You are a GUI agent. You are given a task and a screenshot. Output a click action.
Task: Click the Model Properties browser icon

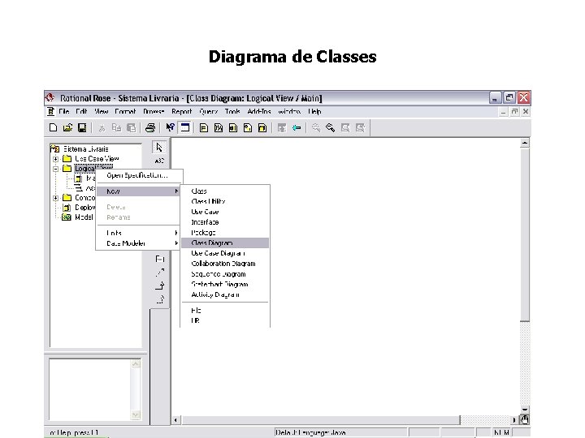coord(67,217)
